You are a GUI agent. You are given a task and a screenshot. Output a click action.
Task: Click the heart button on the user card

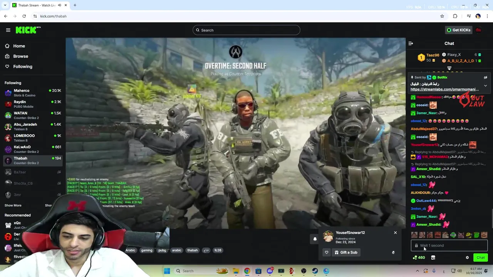tap(327, 252)
